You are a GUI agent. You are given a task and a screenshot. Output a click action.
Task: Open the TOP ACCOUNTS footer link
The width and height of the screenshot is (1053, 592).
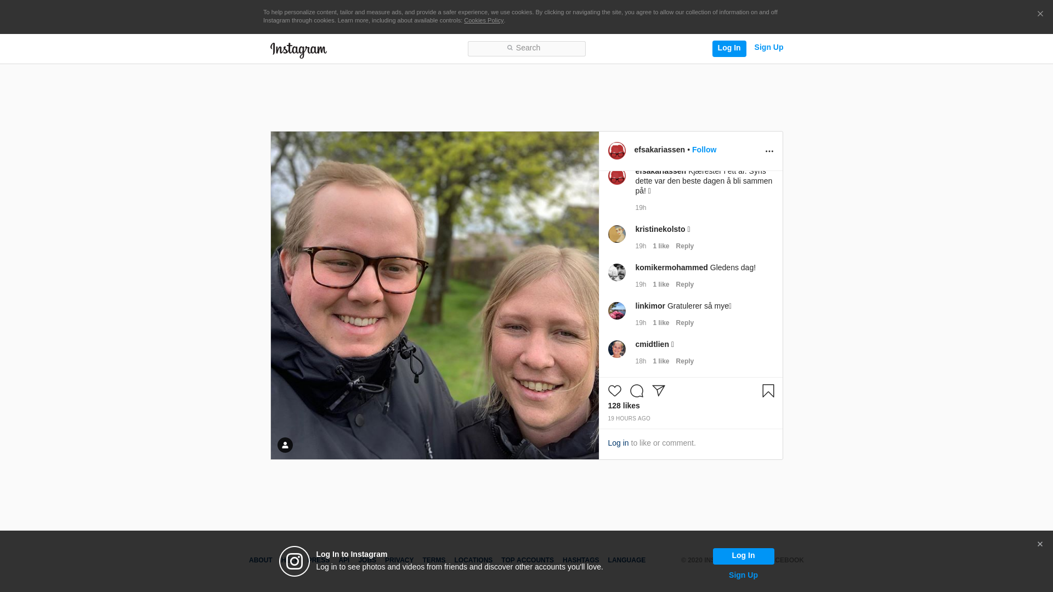click(528, 561)
